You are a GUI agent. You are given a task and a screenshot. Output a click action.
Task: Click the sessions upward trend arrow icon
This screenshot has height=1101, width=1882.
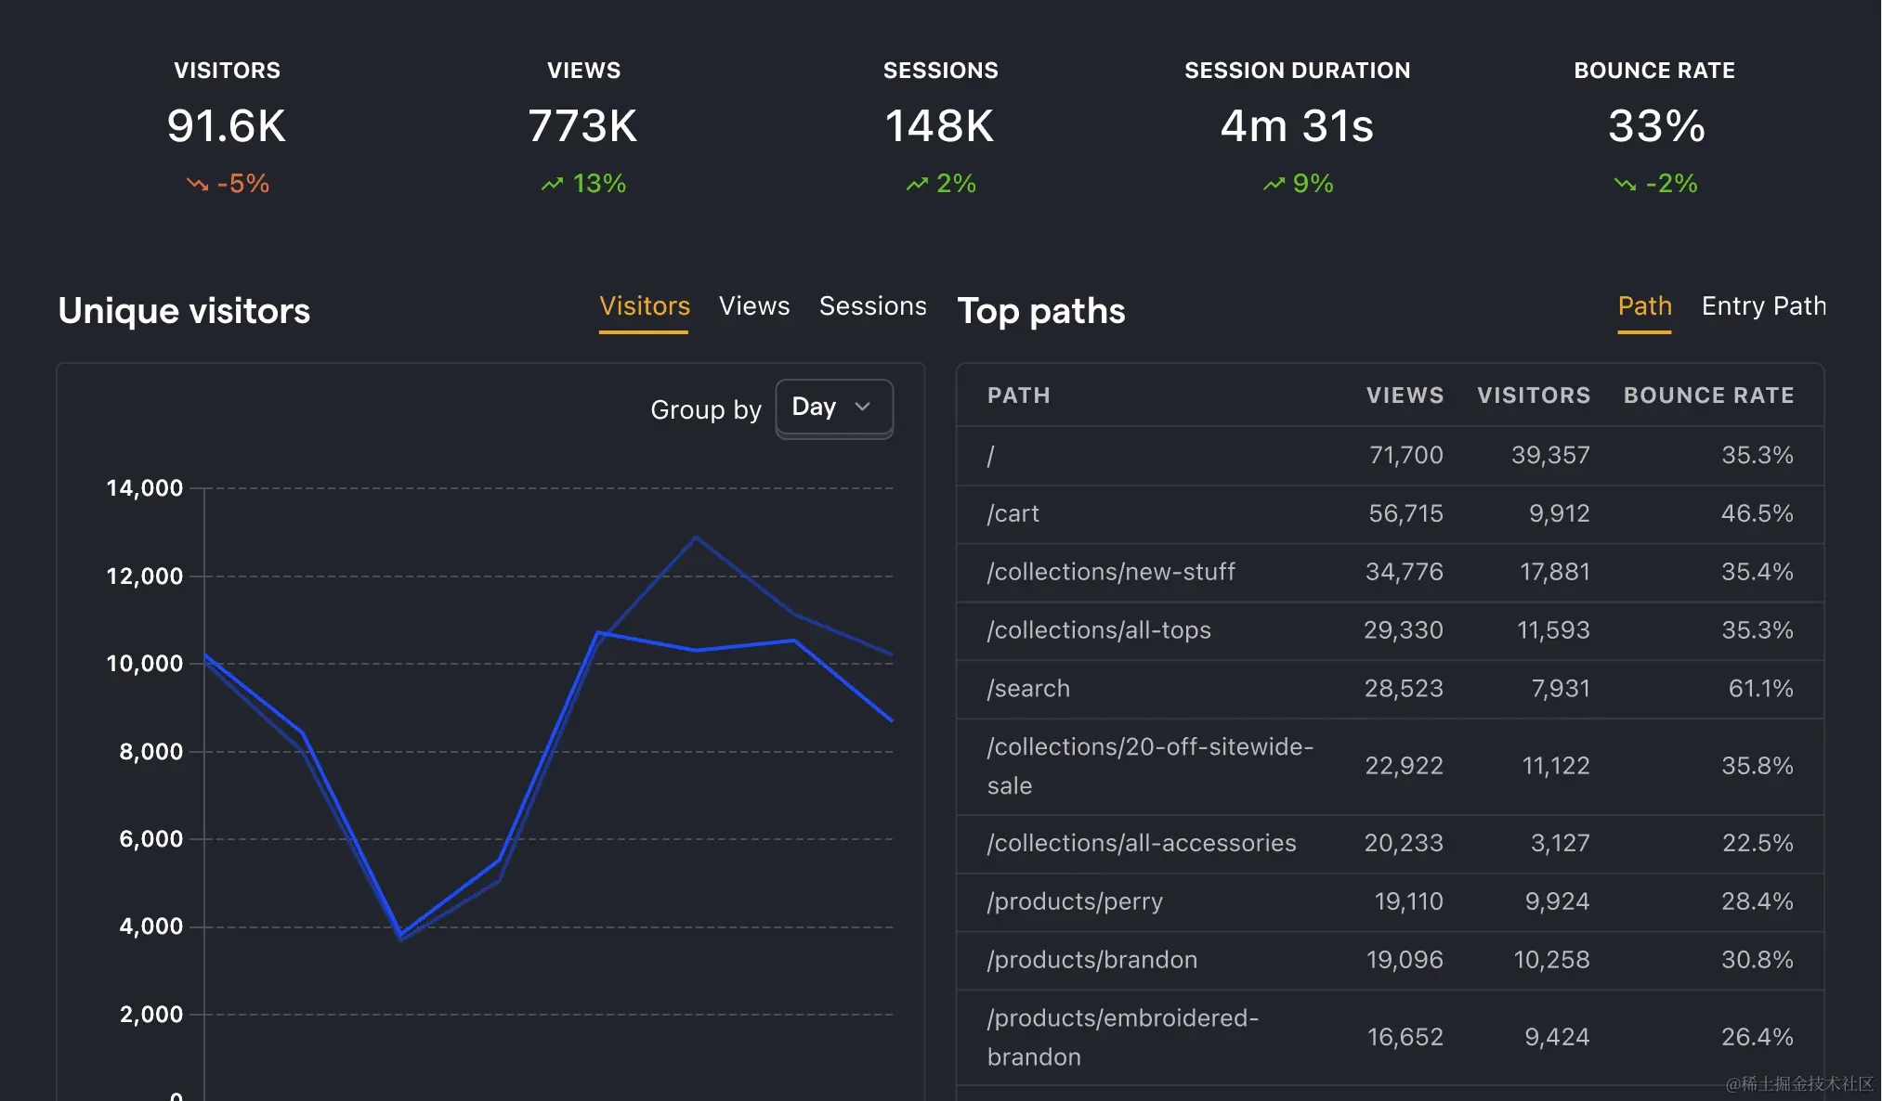tap(918, 184)
